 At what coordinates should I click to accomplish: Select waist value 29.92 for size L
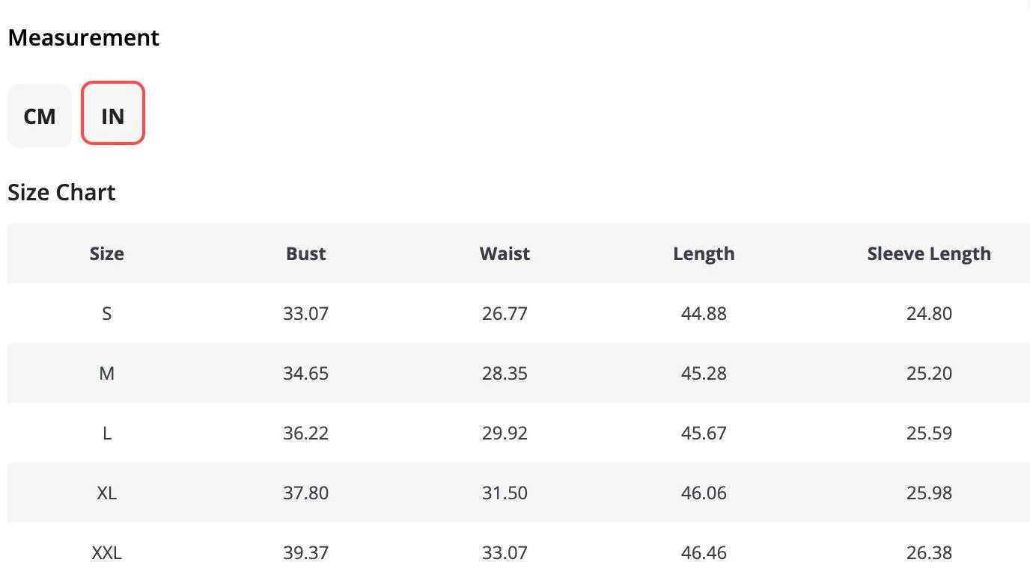click(x=505, y=433)
